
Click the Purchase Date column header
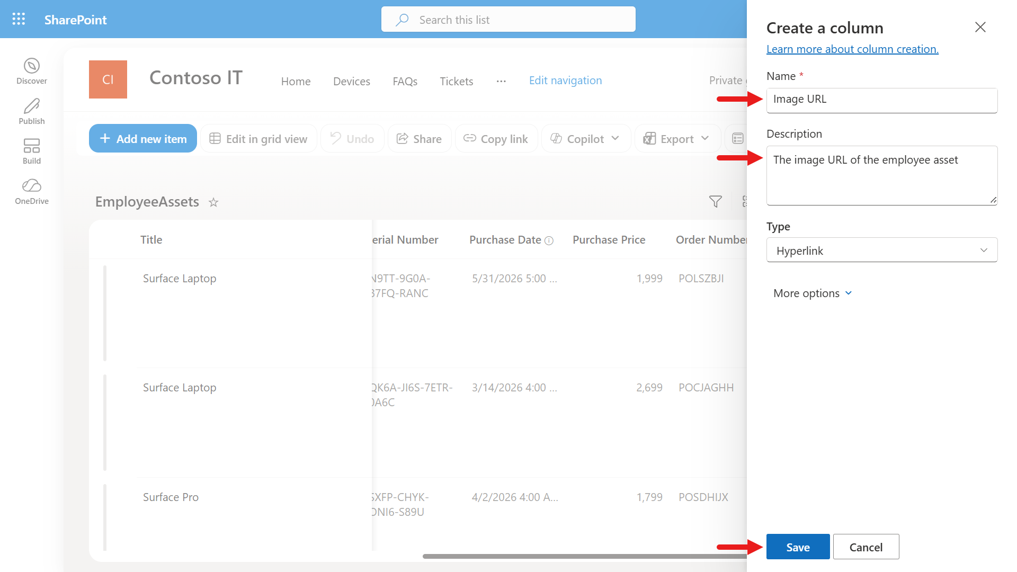click(x=505, y=239)
